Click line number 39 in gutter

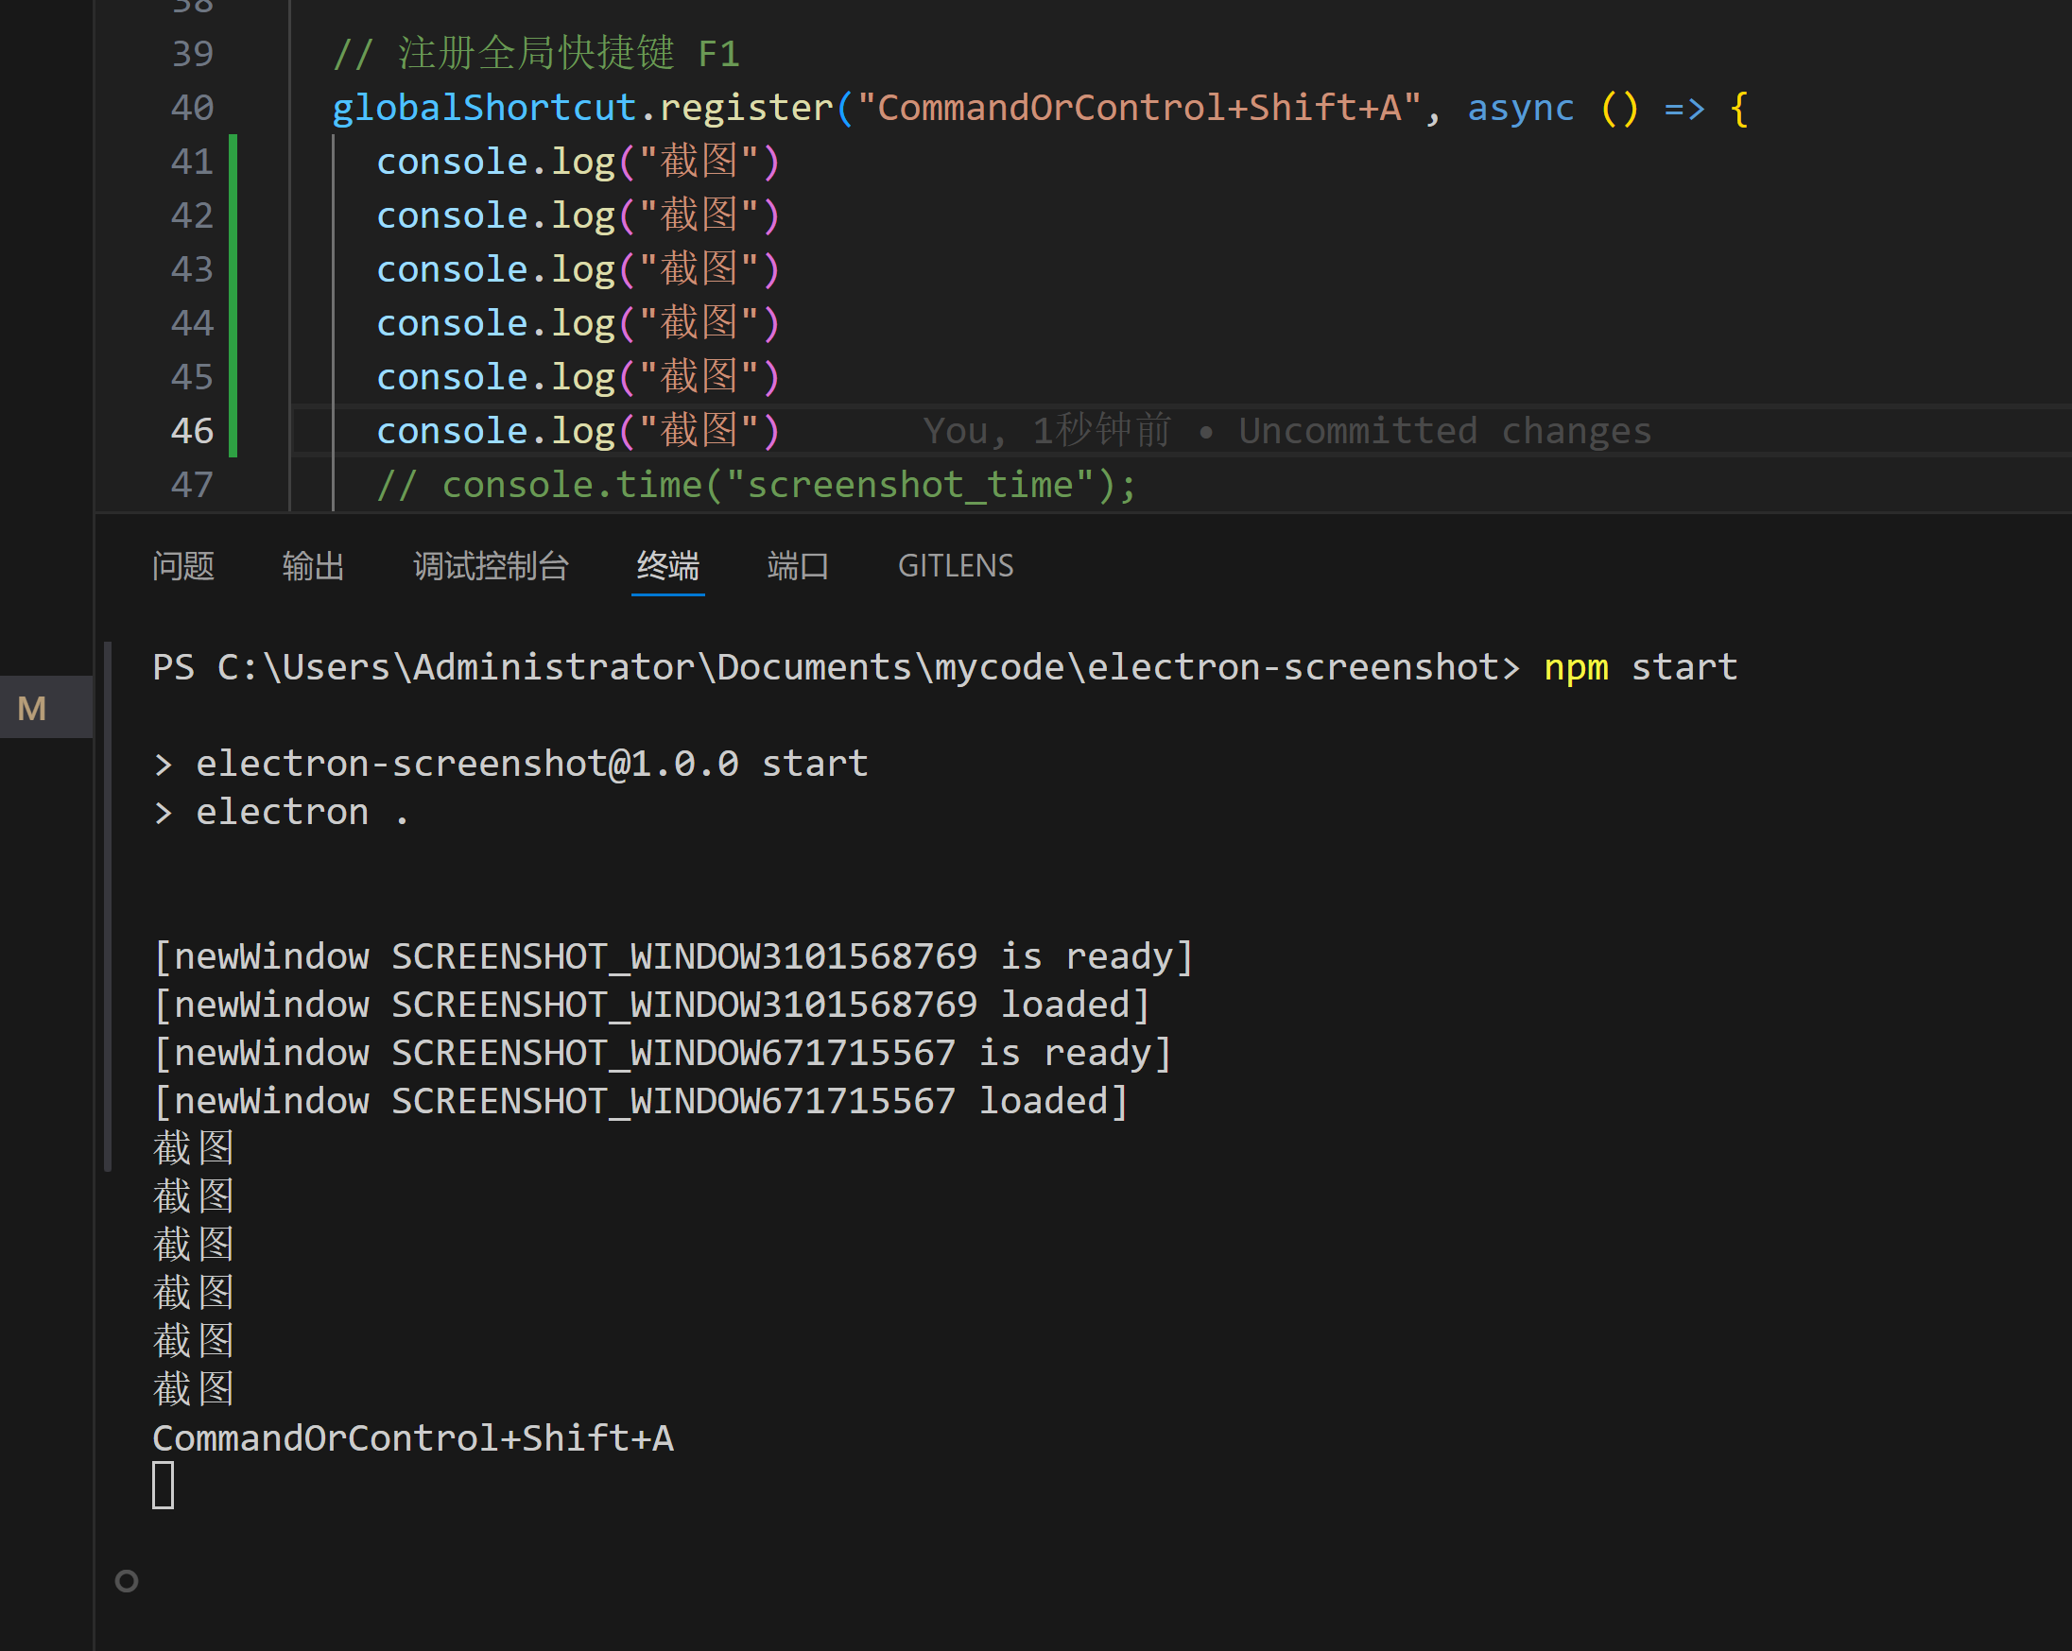[192, 54]
